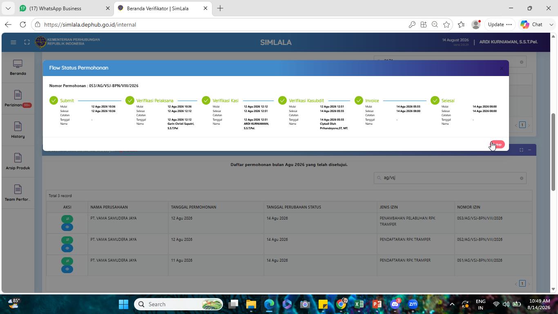Open Team Performance sidebar item
The image size is (558, 314).
(x=18, y=193)
